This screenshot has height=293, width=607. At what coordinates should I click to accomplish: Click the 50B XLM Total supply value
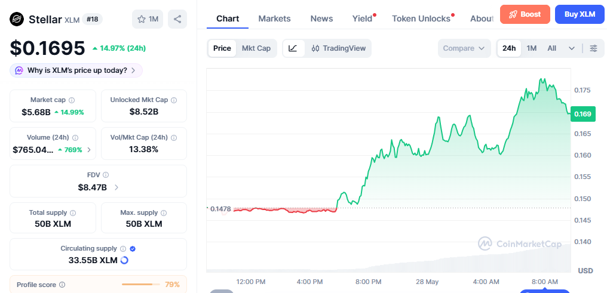click(x=53, y=224)
